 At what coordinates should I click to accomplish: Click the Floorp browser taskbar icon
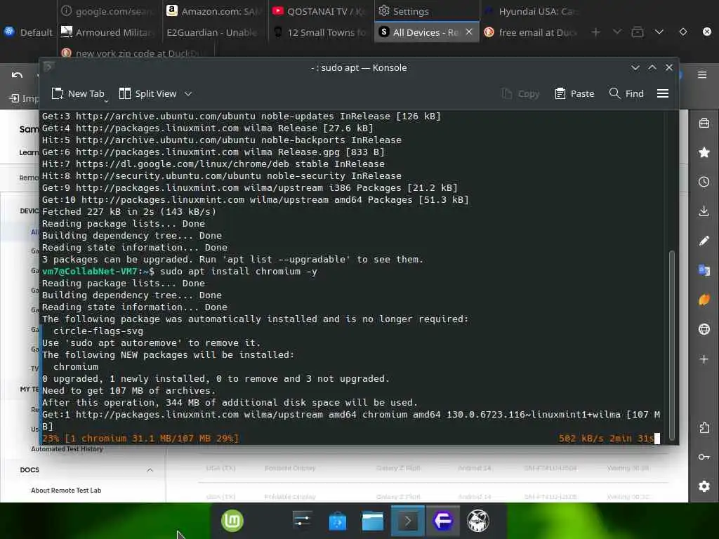click(443, 521)
